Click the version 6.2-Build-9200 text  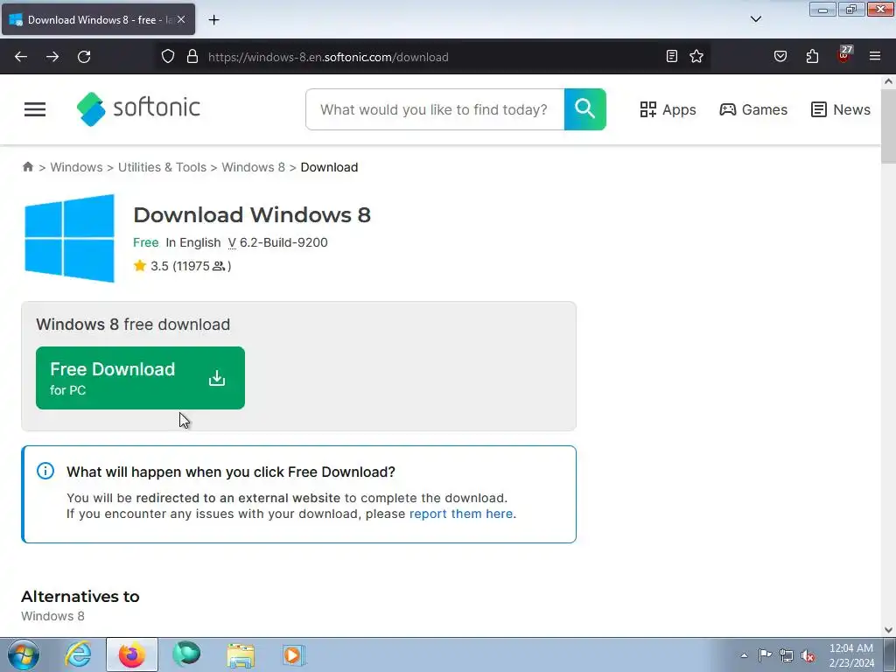click(277, 242)
